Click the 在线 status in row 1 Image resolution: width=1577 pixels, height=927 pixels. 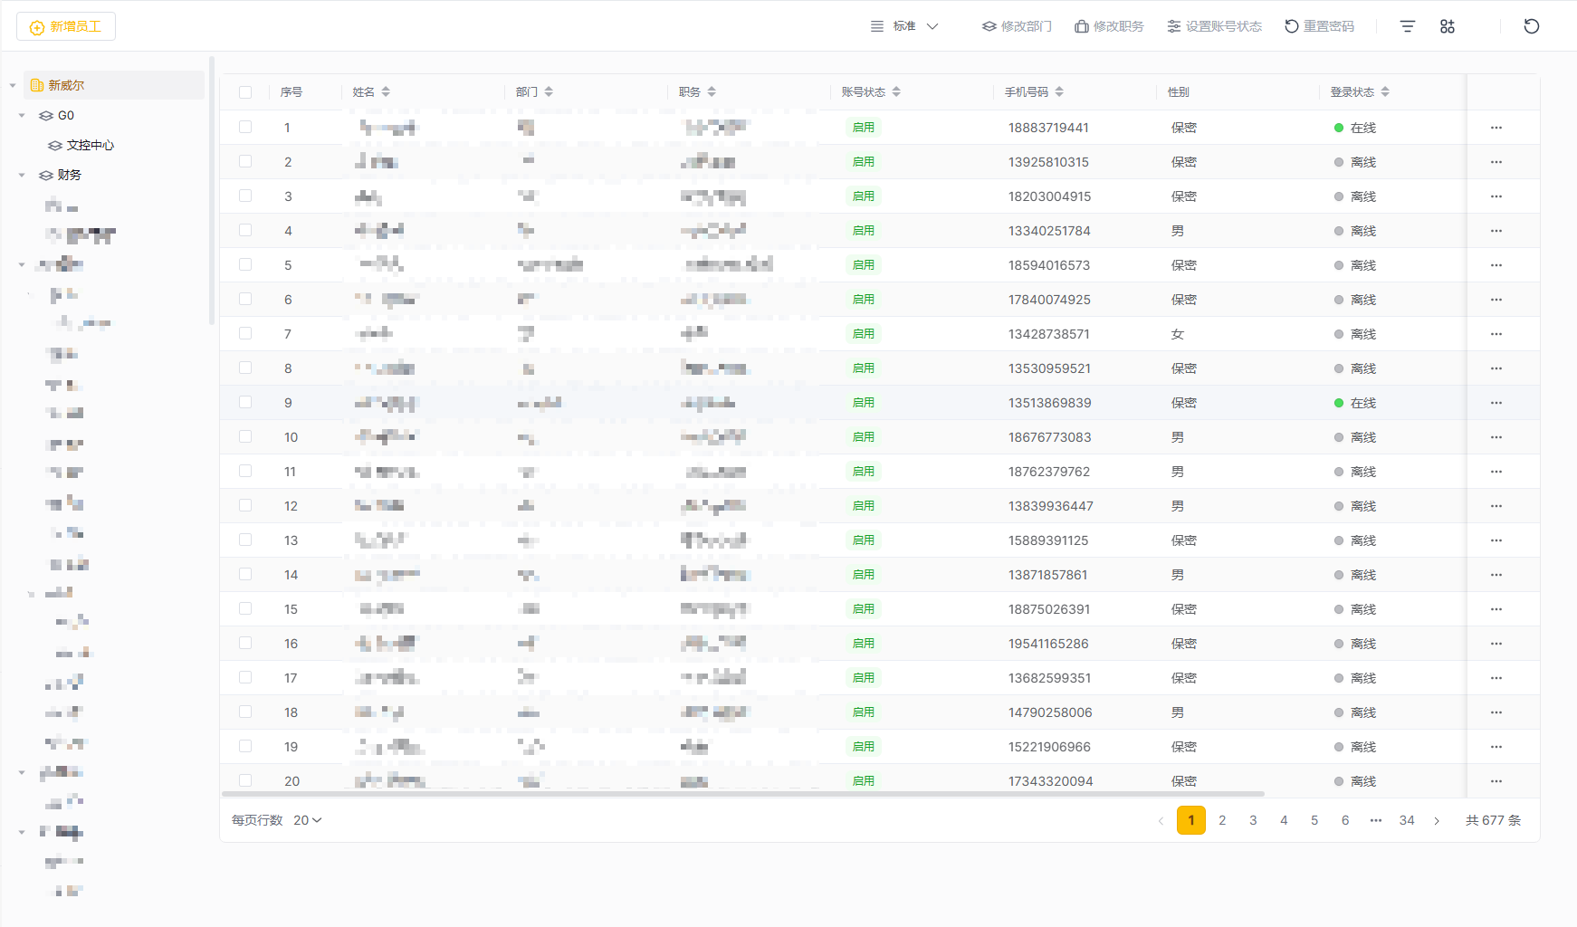[x=1355, y=128]
